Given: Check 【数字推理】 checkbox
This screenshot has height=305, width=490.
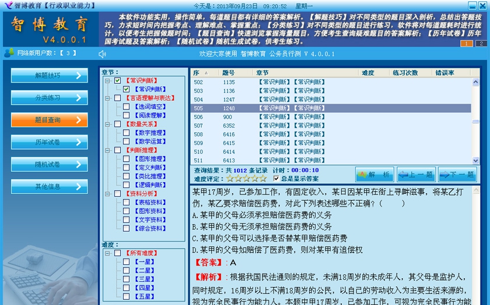Looking at the screenshot, I should (126, 133).
